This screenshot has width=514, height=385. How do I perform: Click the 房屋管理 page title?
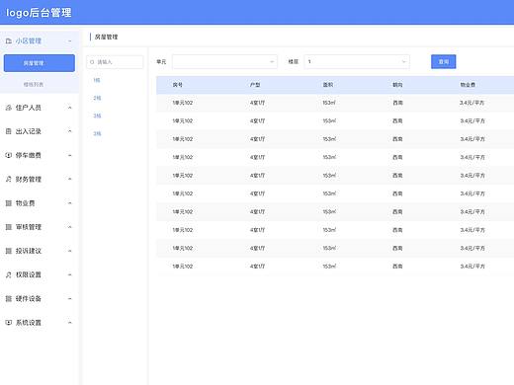(x=106, y=37)
